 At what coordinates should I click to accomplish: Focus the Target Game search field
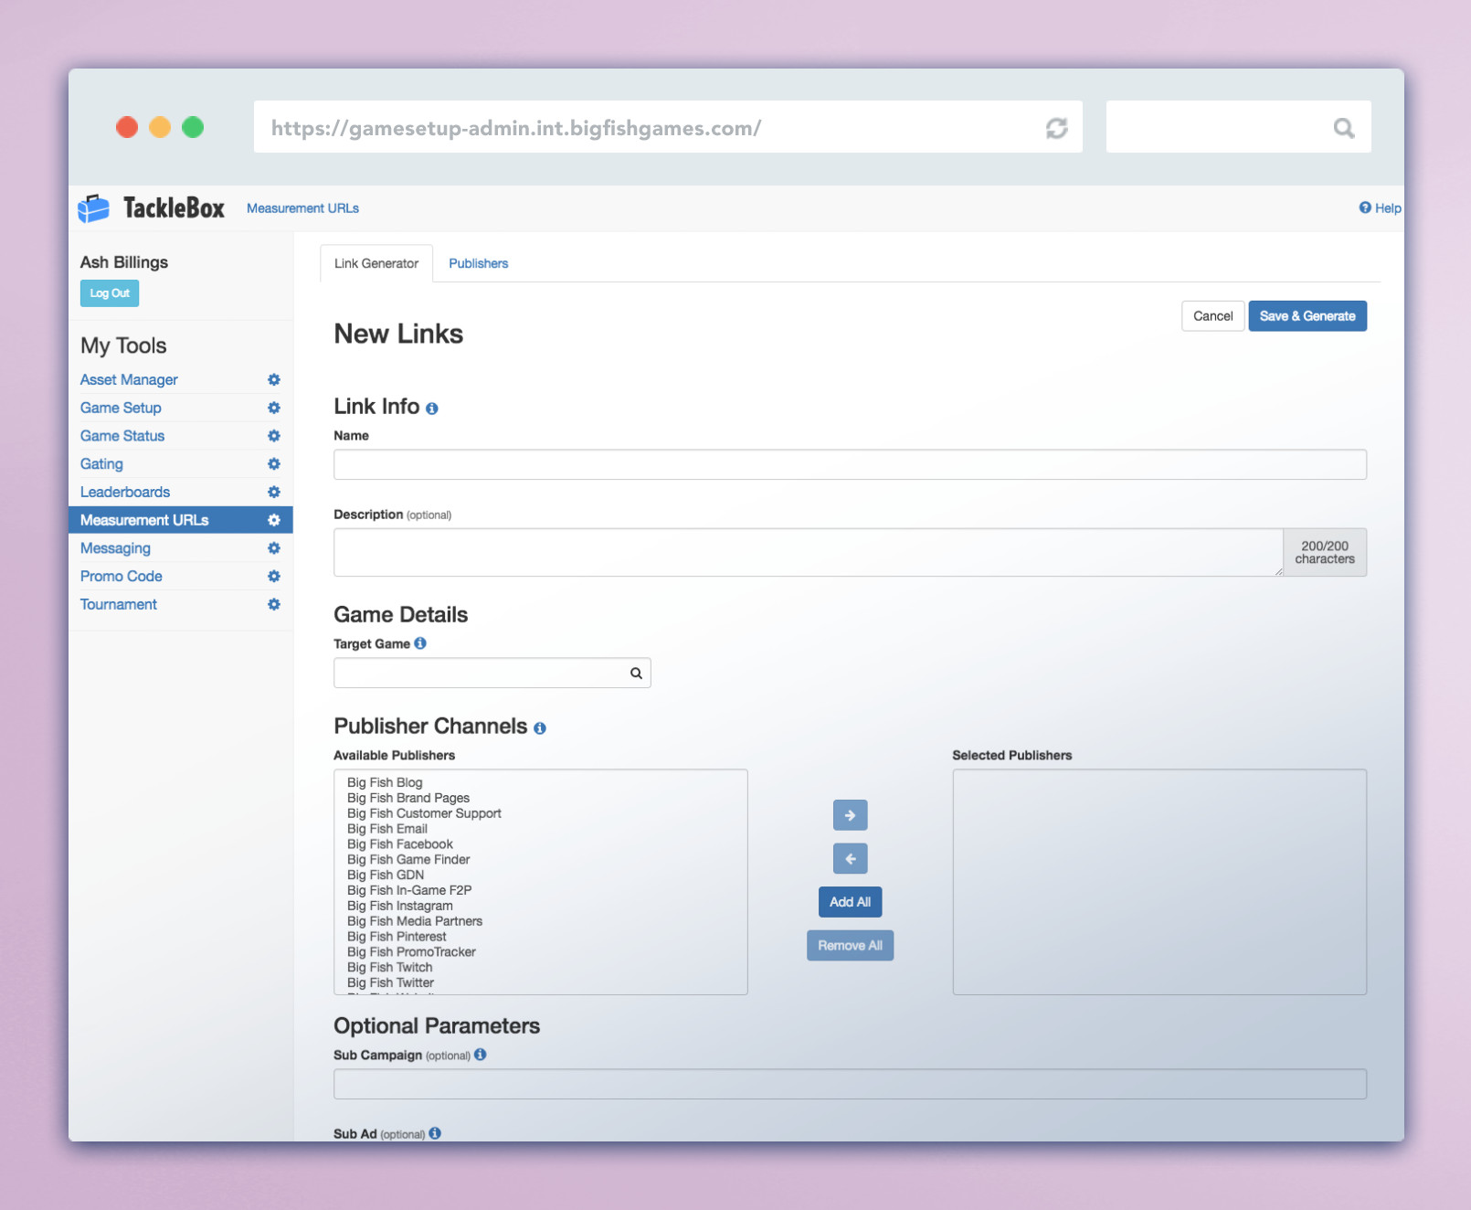[492, 674]
